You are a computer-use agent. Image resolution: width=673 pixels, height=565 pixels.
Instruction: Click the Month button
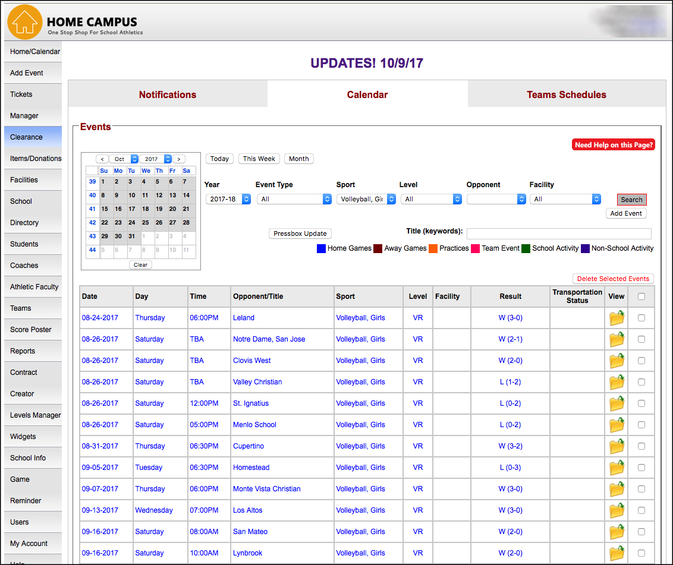(298, 159)
